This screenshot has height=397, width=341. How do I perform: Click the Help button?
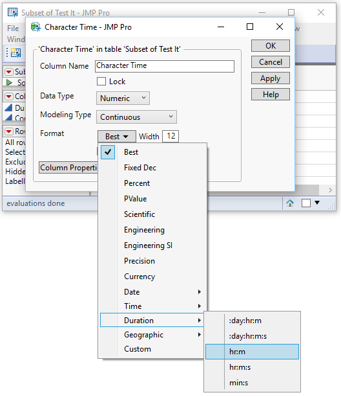click(x=271, y=95)
